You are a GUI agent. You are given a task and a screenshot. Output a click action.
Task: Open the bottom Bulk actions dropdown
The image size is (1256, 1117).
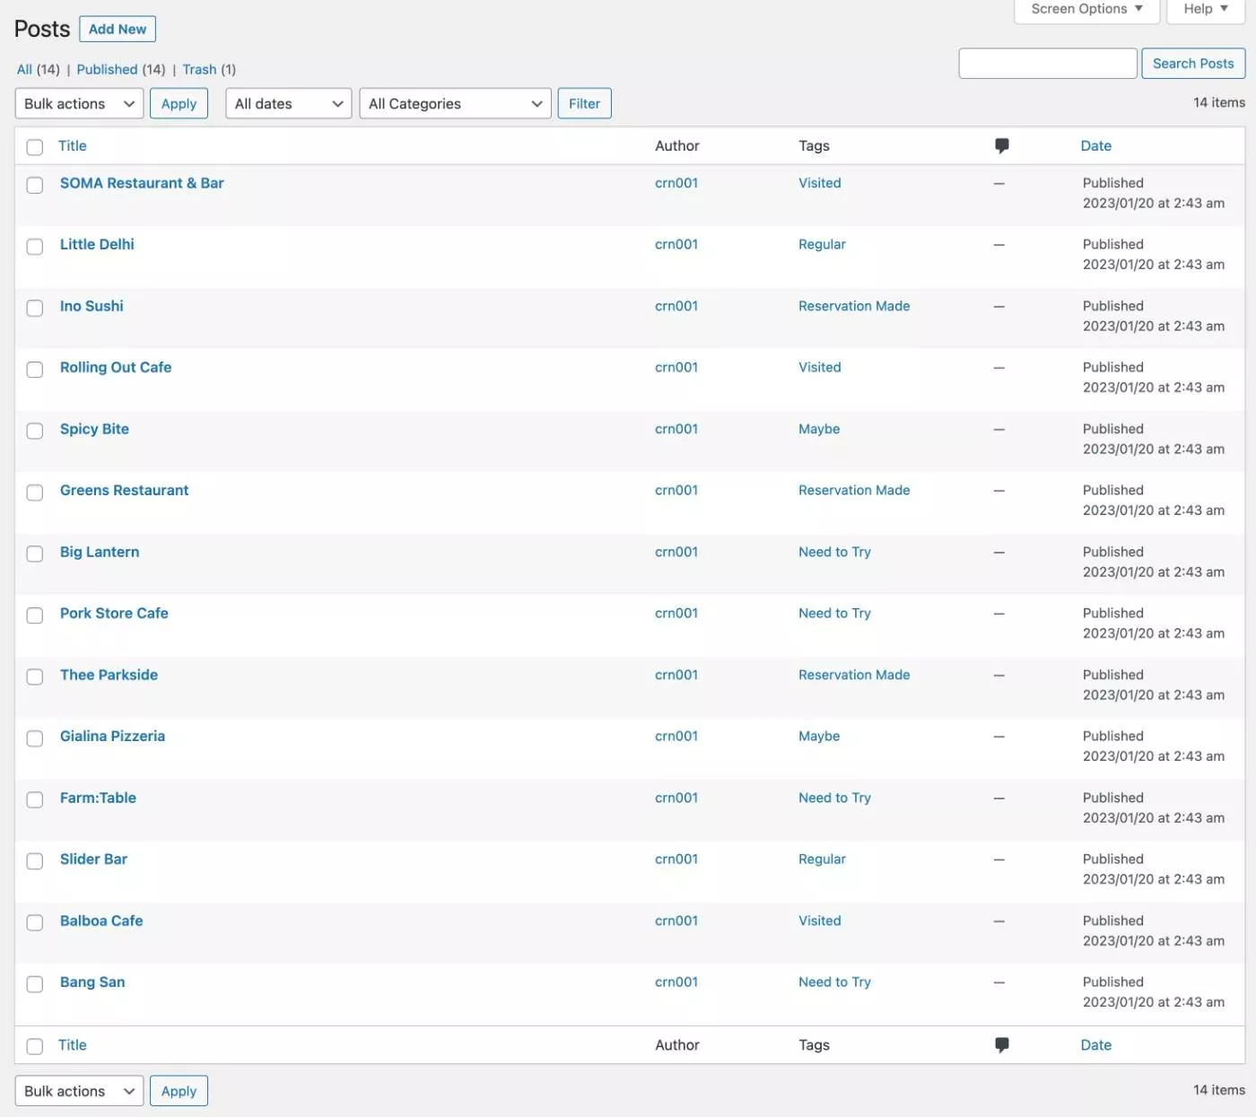click(79, 1092)
